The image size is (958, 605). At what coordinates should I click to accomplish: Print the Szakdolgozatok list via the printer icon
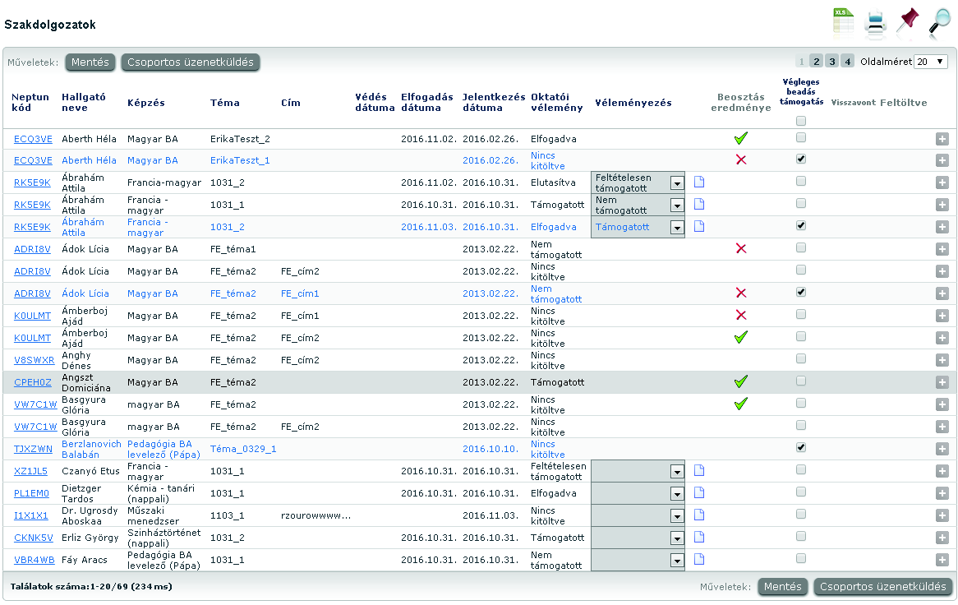(876, 23)
